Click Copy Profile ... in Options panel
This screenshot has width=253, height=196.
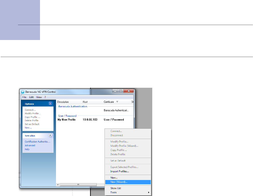point(32,117)
